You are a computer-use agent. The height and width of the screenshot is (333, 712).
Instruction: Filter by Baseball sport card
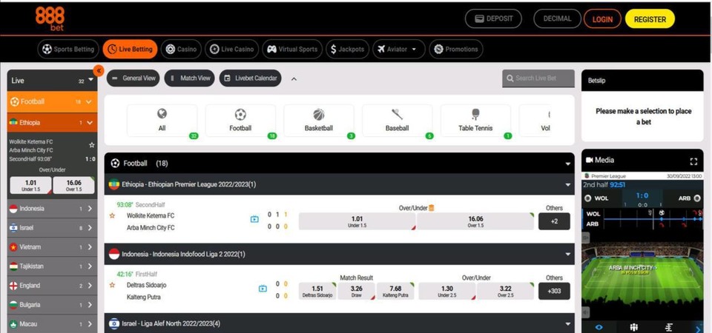pyautogui.click(x=398, y=121)
